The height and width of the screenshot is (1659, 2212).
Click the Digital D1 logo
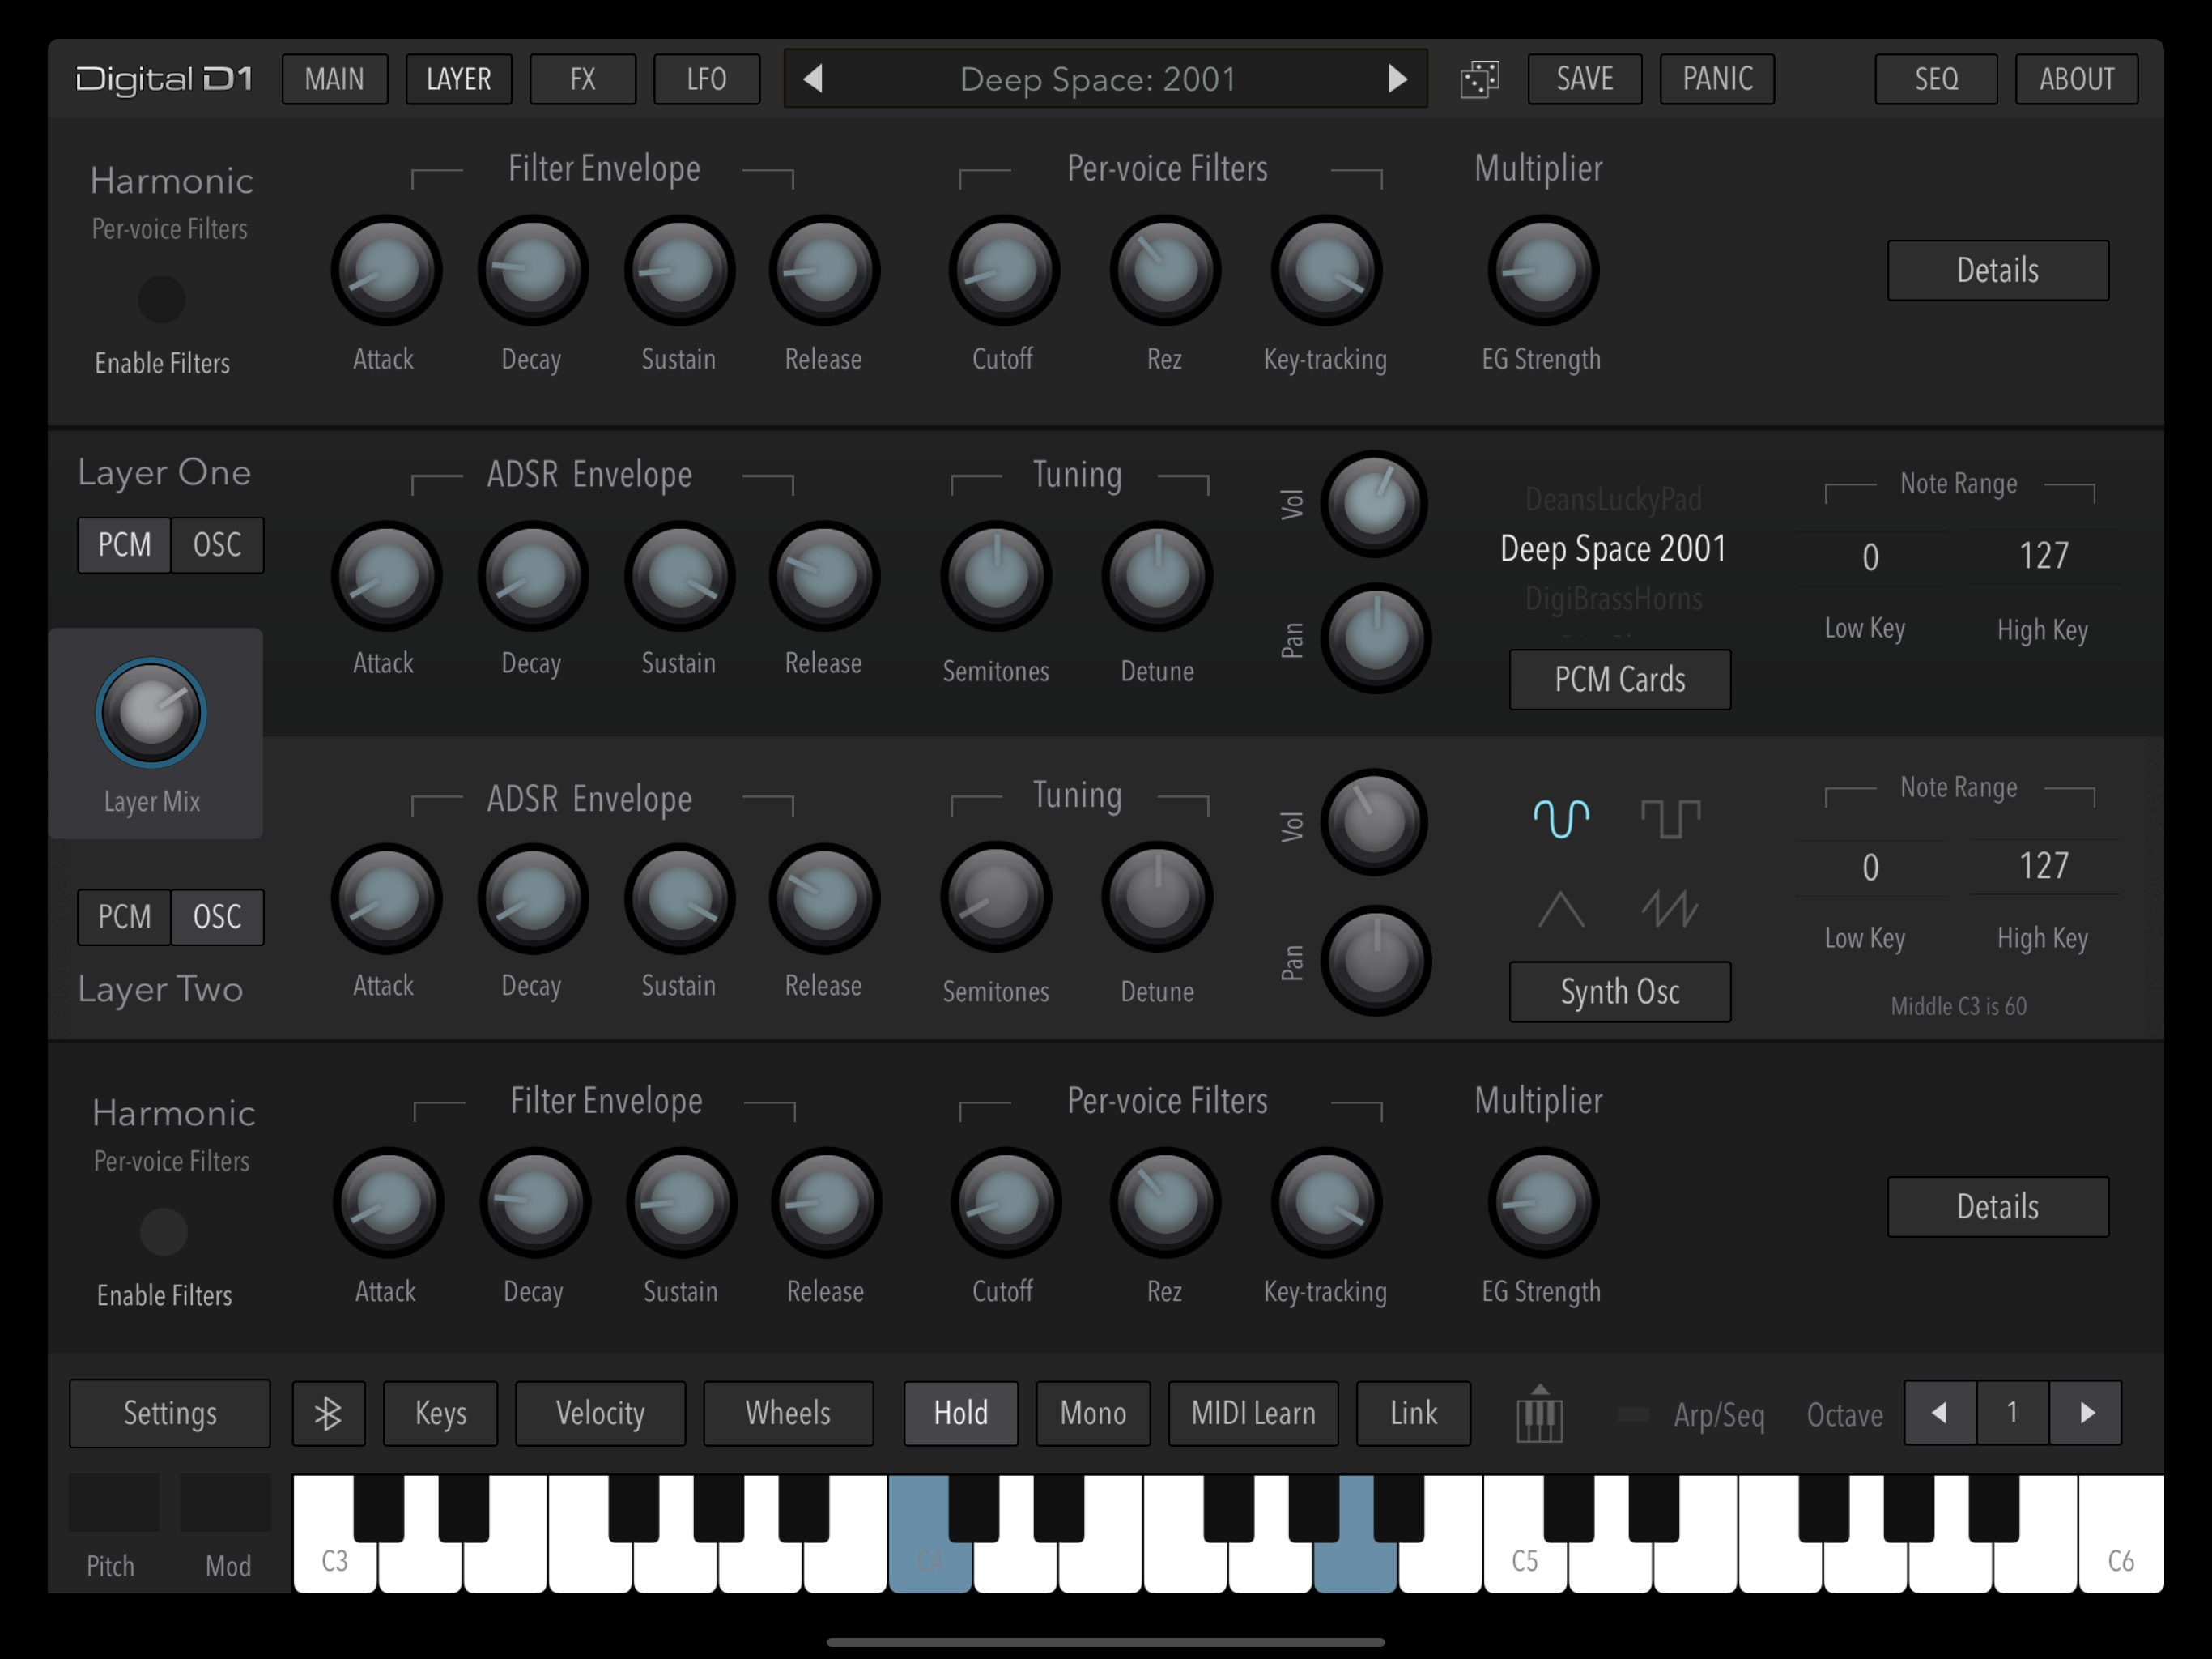pos(165,79)
